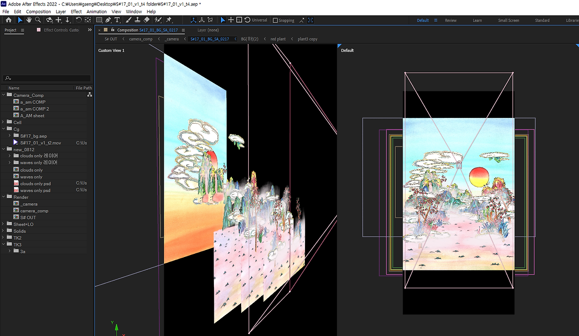
Task: Go to S# OUT in the comp breadcrumb
Action: click(111, 39)
